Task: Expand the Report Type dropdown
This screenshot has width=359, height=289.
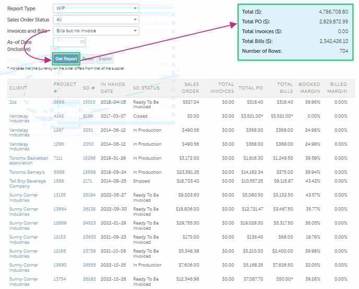Action: point(96,8)
